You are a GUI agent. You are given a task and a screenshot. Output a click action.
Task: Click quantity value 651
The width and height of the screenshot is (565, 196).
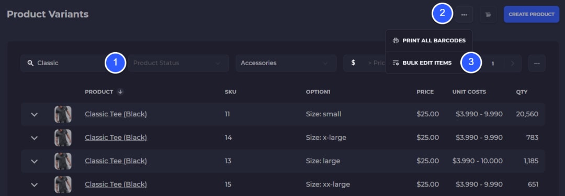533,185
